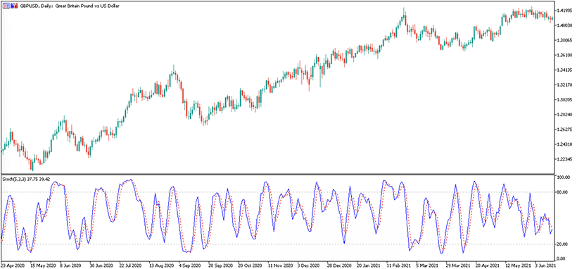
Task: Click the 28 Sep 2020 date label
Action: pyautogui.click(x=220, y=265)
